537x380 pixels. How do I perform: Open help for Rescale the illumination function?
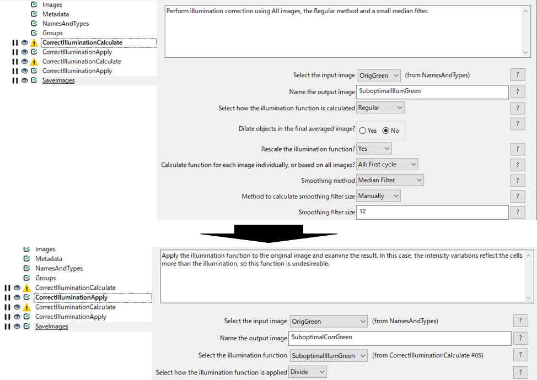(518, 149)
